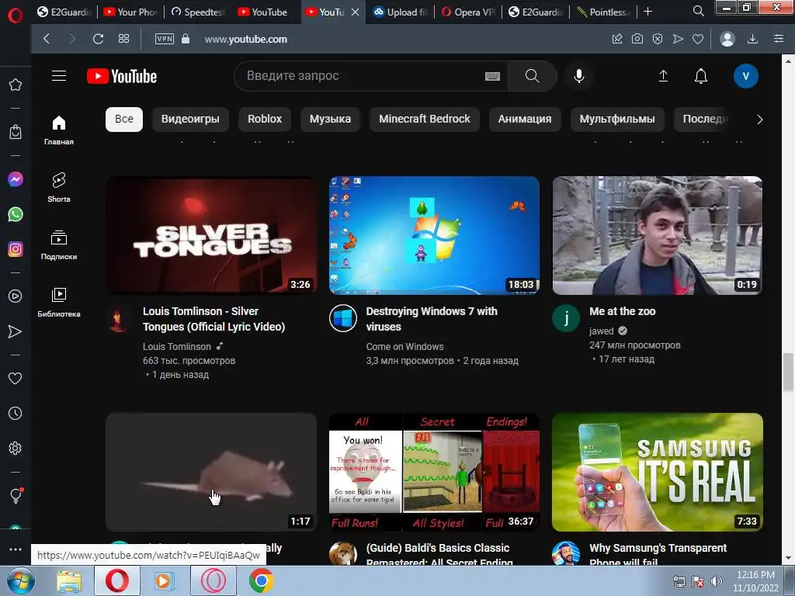The height and width of the screenshot is (596, 795).
Task: Select the Roblox filter chip
Action: tap(265, 119)
